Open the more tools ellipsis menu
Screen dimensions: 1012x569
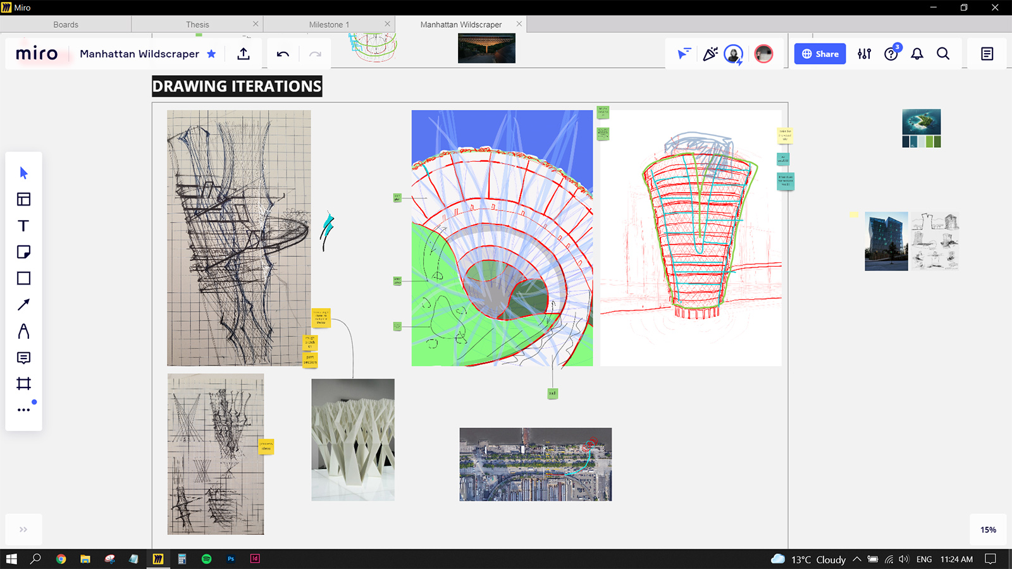pos(23,409)
